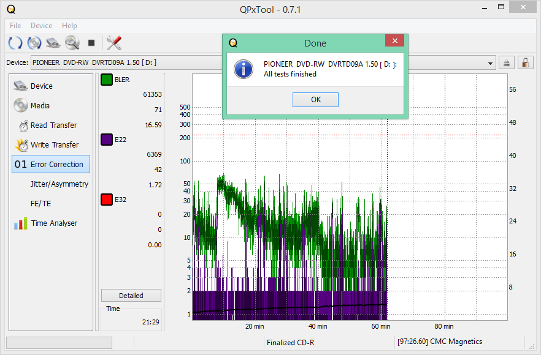This screenshot has width=541, height=355.
Task: Minimize the QPxTool window
Action: [x=485, y=7]
